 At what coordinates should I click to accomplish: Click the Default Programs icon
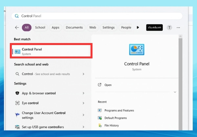[100, 118]
